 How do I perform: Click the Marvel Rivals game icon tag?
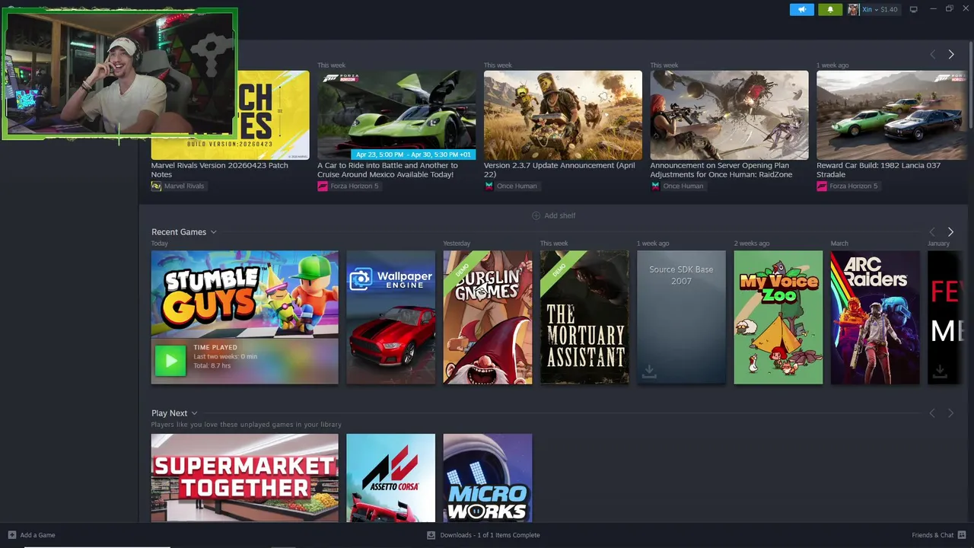click(156, 186)
